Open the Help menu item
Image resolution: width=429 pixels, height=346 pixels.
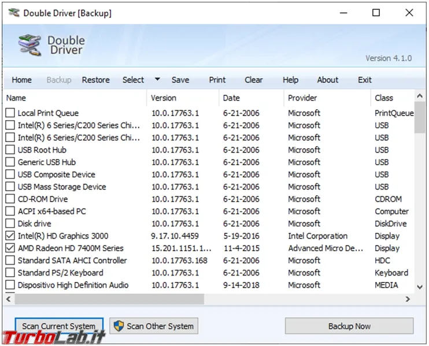(x=291, y=80)
